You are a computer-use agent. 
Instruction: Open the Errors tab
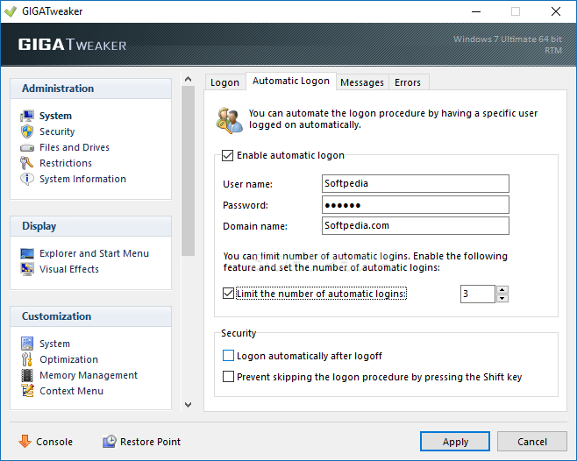click(408, 82)
